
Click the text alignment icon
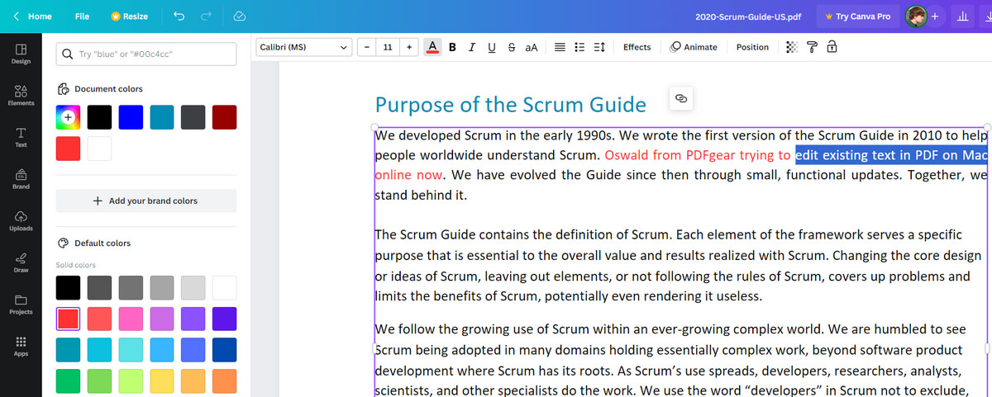(560, 47)
